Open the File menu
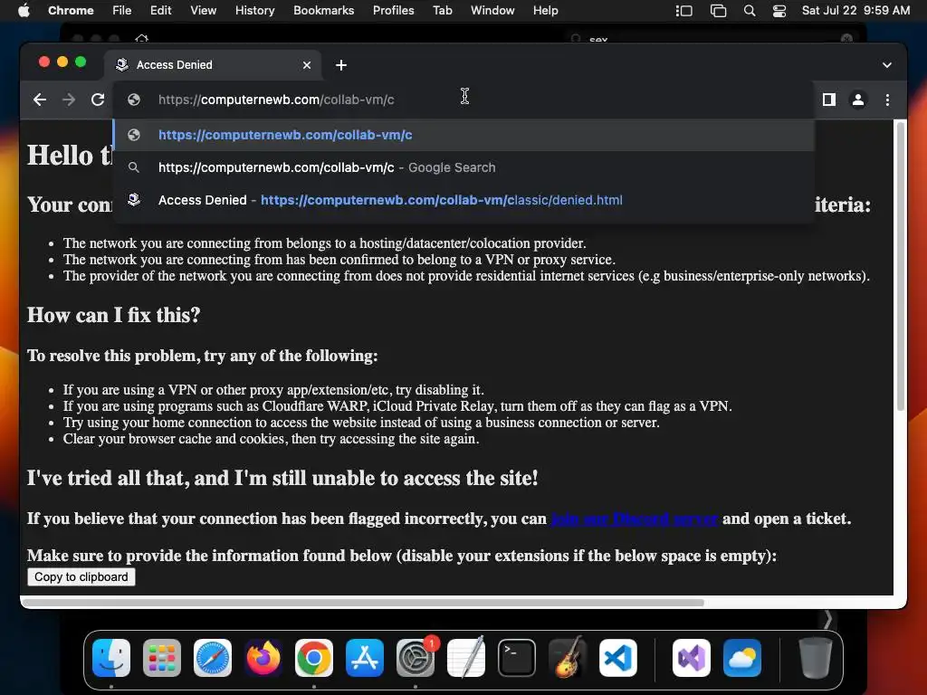This screenshot has width=927, height=695. [x=122, y=11]
